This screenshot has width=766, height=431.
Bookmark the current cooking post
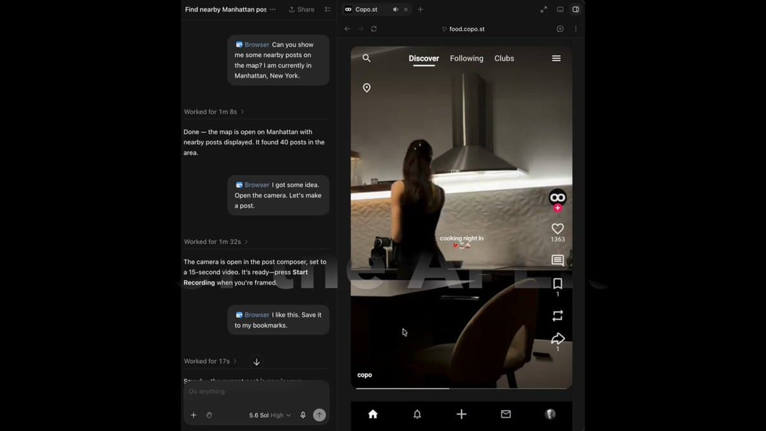click(557, 284)
